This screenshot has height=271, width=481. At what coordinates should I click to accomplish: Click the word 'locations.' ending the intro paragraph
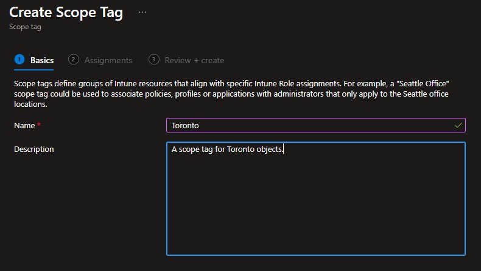click(x=30, y=104)
